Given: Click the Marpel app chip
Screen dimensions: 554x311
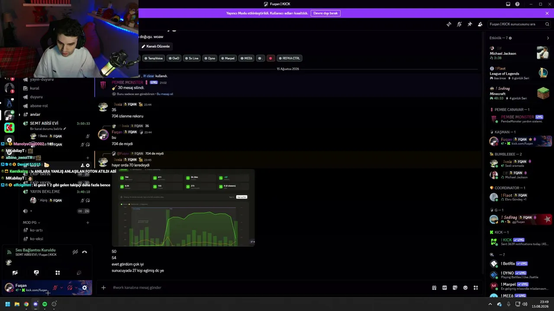Looking at the screenshot, I should click(x=228, y=58).
